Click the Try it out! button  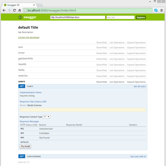[x=25, y=146]
